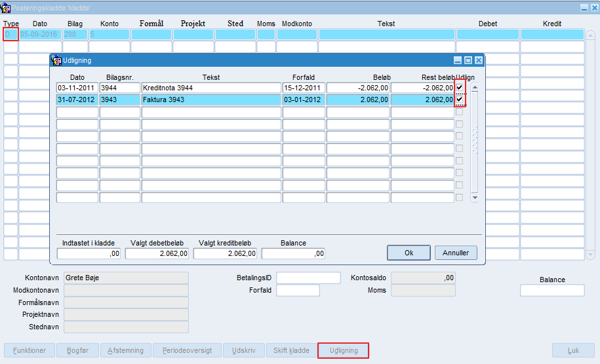Click the Balance field at bottom right
This screenshot has width=600, height=364.
[x=552, y=290]
